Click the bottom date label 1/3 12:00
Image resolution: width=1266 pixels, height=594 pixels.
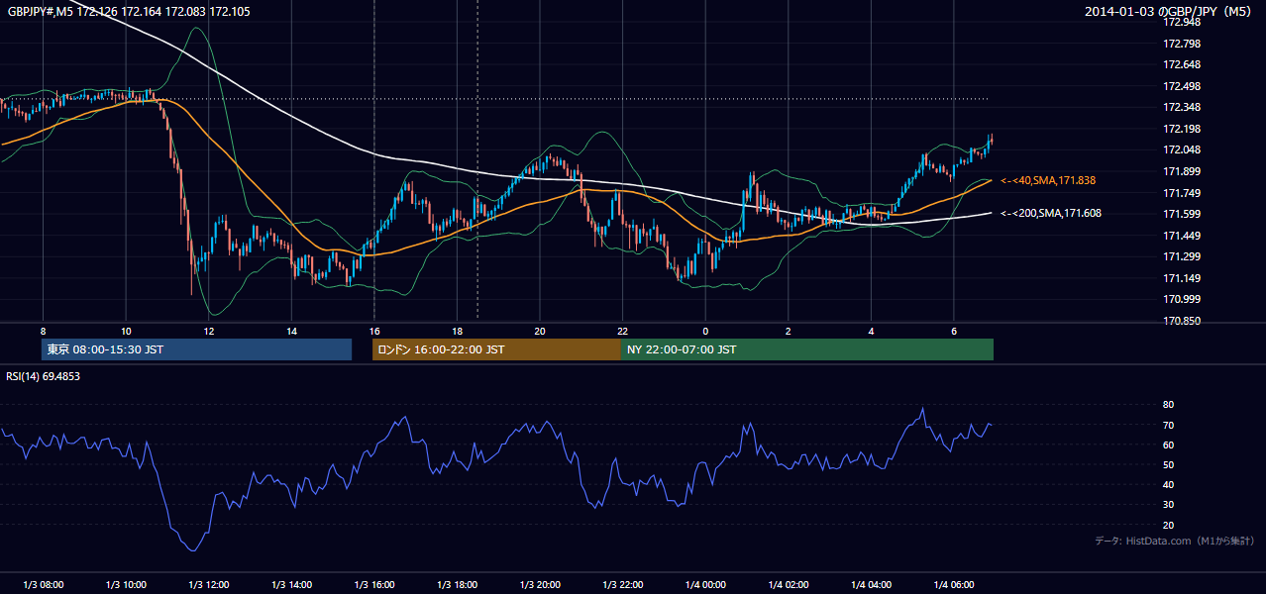tap(209, 585)
